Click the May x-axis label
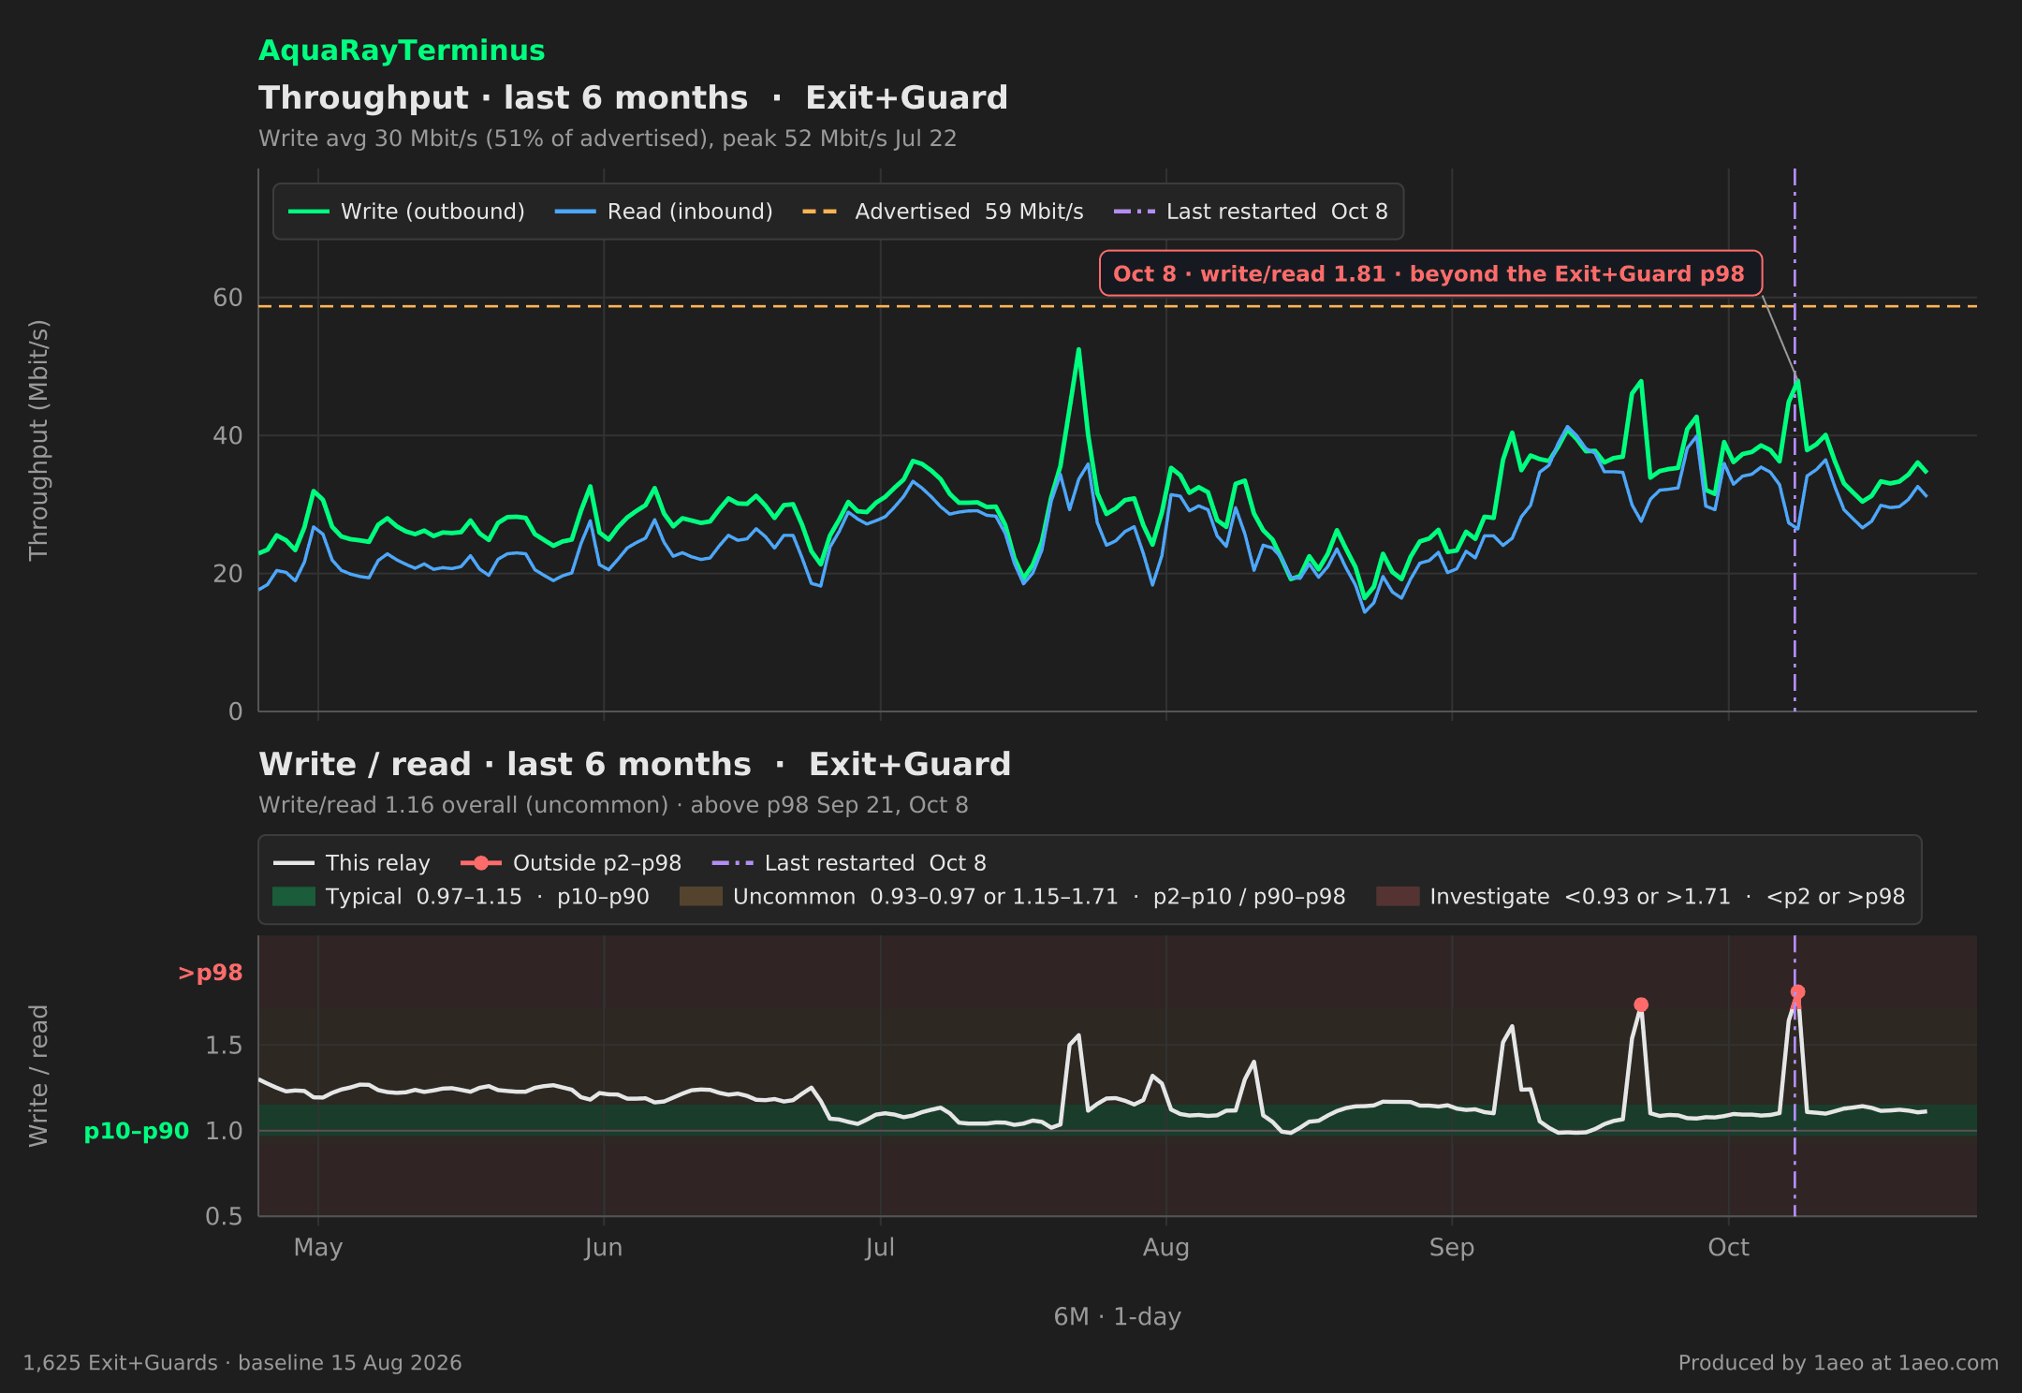2022x1393 pixels. pyautogui.click(x=318, y=1248)
